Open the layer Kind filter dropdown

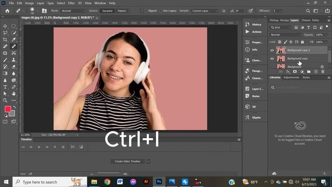click(281, 28)
